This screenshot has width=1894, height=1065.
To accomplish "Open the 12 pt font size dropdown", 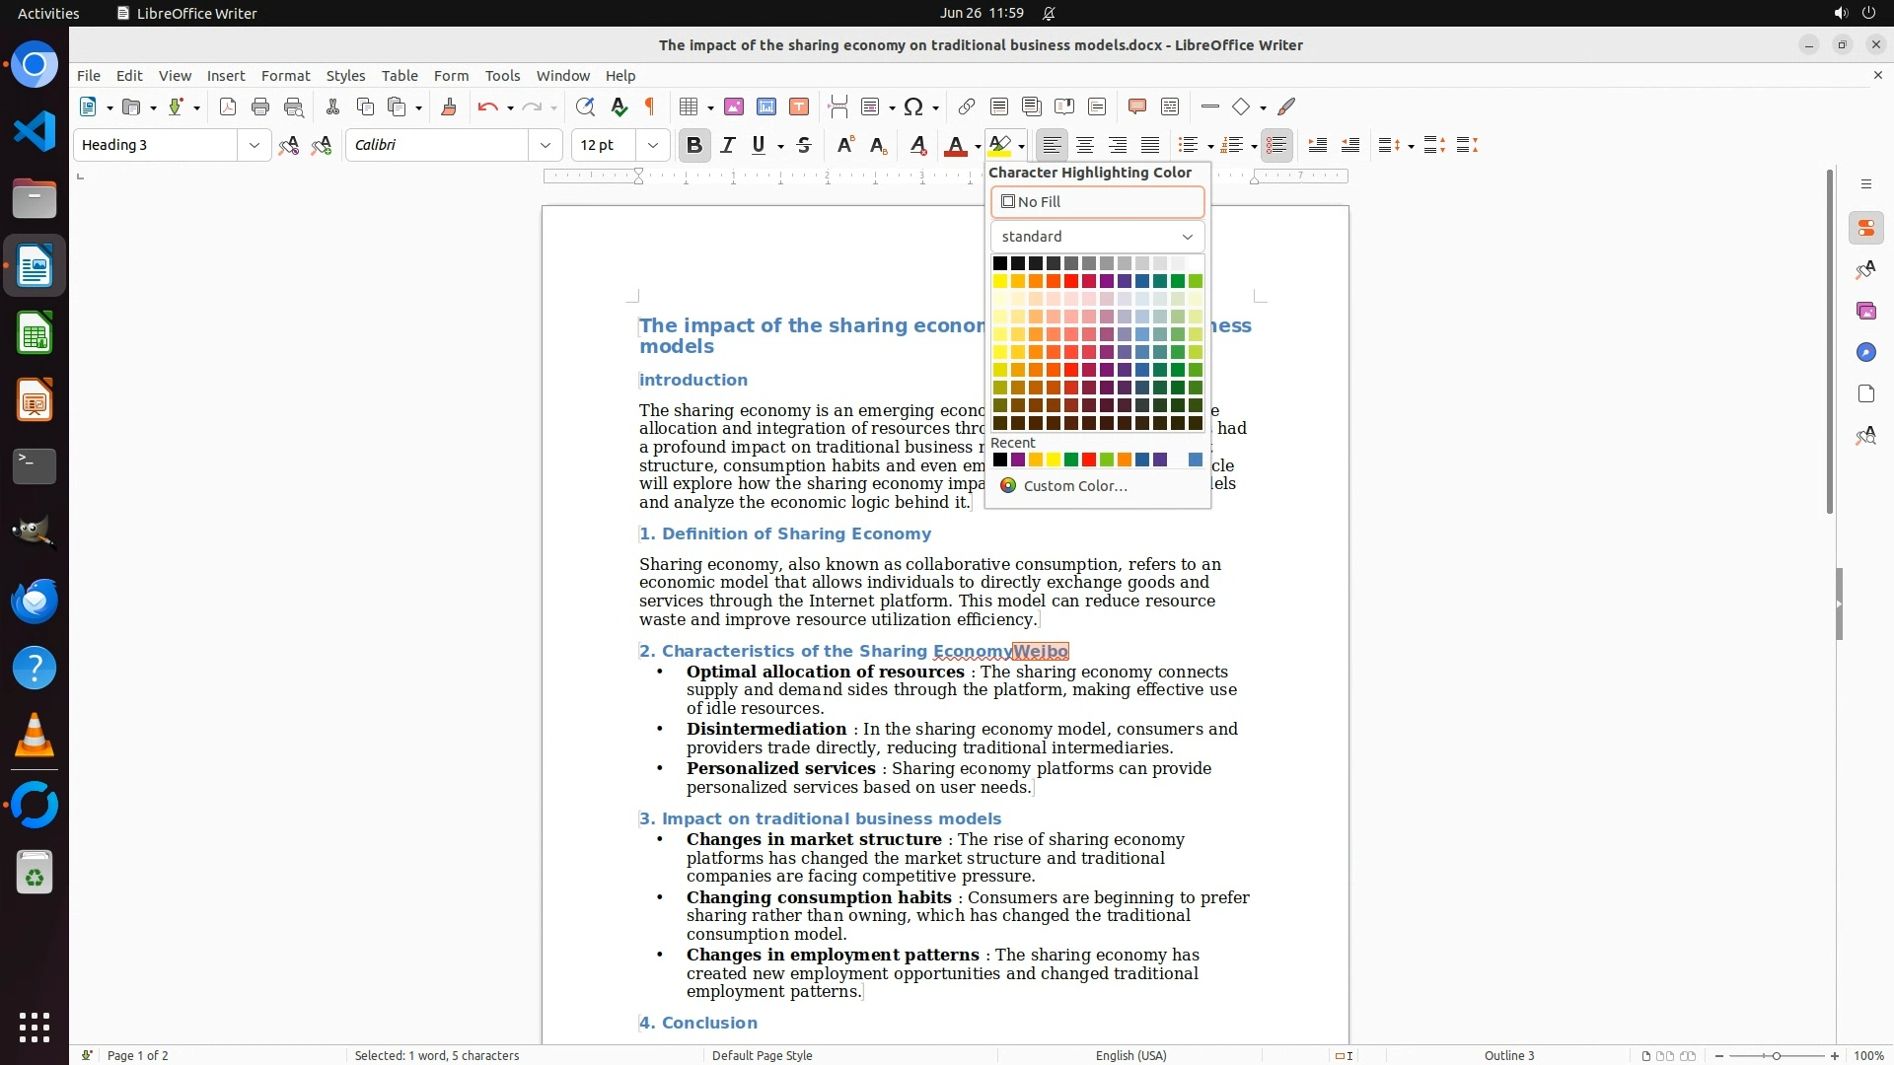I will pos(652,145).
